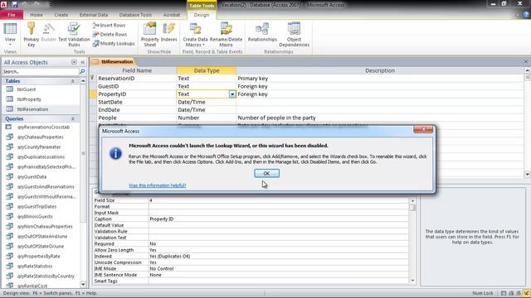Select qryIllinoisGuests query

pyautogui.click(x=35, y=217)
